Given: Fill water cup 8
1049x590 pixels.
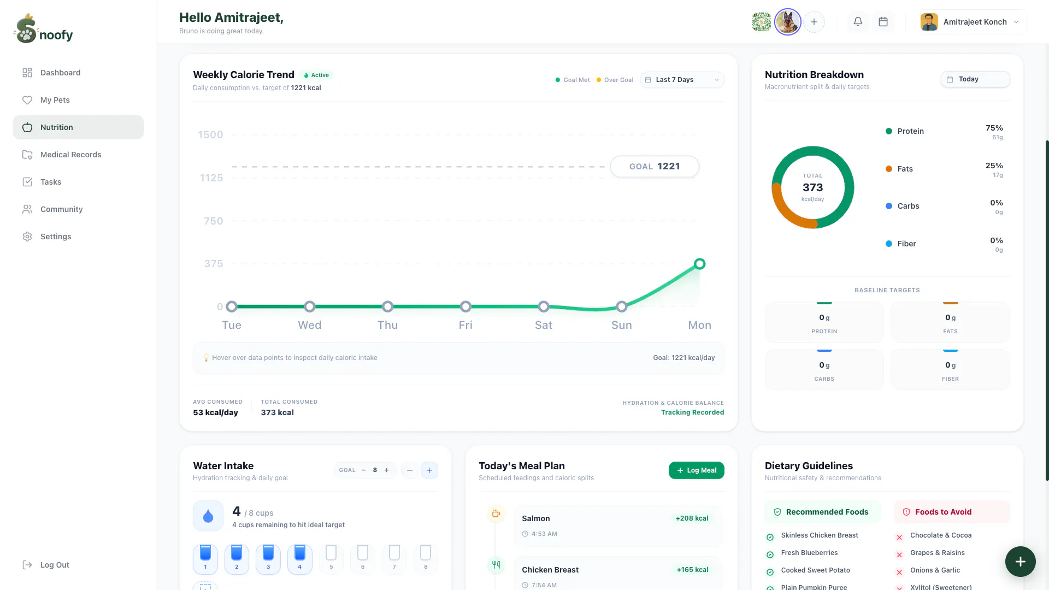Looking at the screenshot, I should click(426, 559).
